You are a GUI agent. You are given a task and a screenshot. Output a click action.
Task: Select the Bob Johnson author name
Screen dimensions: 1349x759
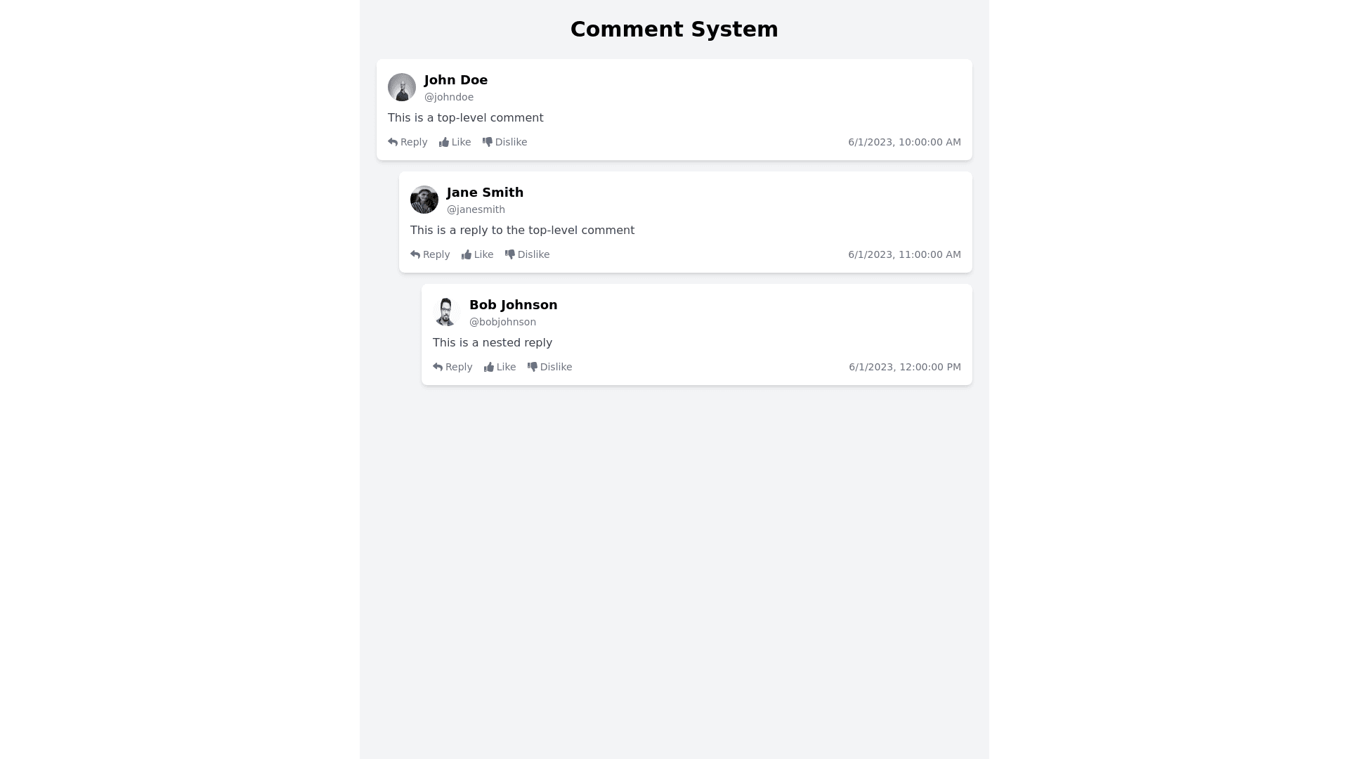pyautogui.click(x=513, y=305)
